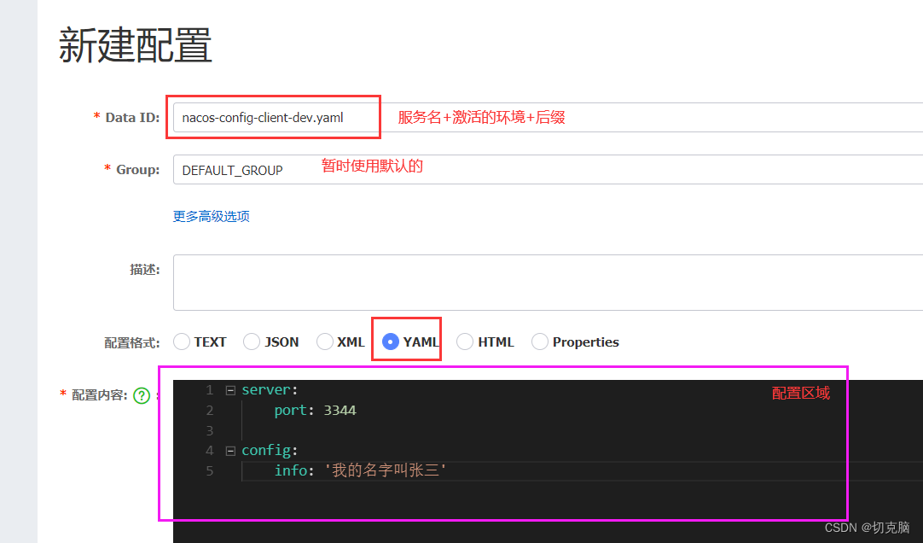
Task: Select the Properties configuration format
Action: click(x=540, y=341)
